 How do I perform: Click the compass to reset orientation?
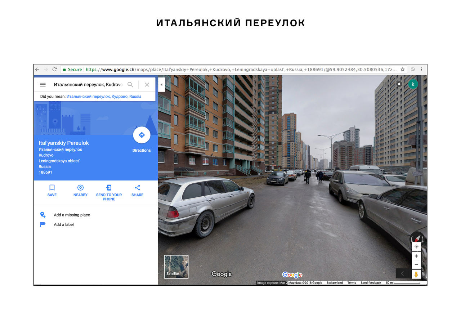(417, 238)
